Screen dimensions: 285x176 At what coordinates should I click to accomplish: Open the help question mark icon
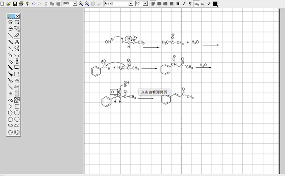pyautogui.click(x=27, y=4)
